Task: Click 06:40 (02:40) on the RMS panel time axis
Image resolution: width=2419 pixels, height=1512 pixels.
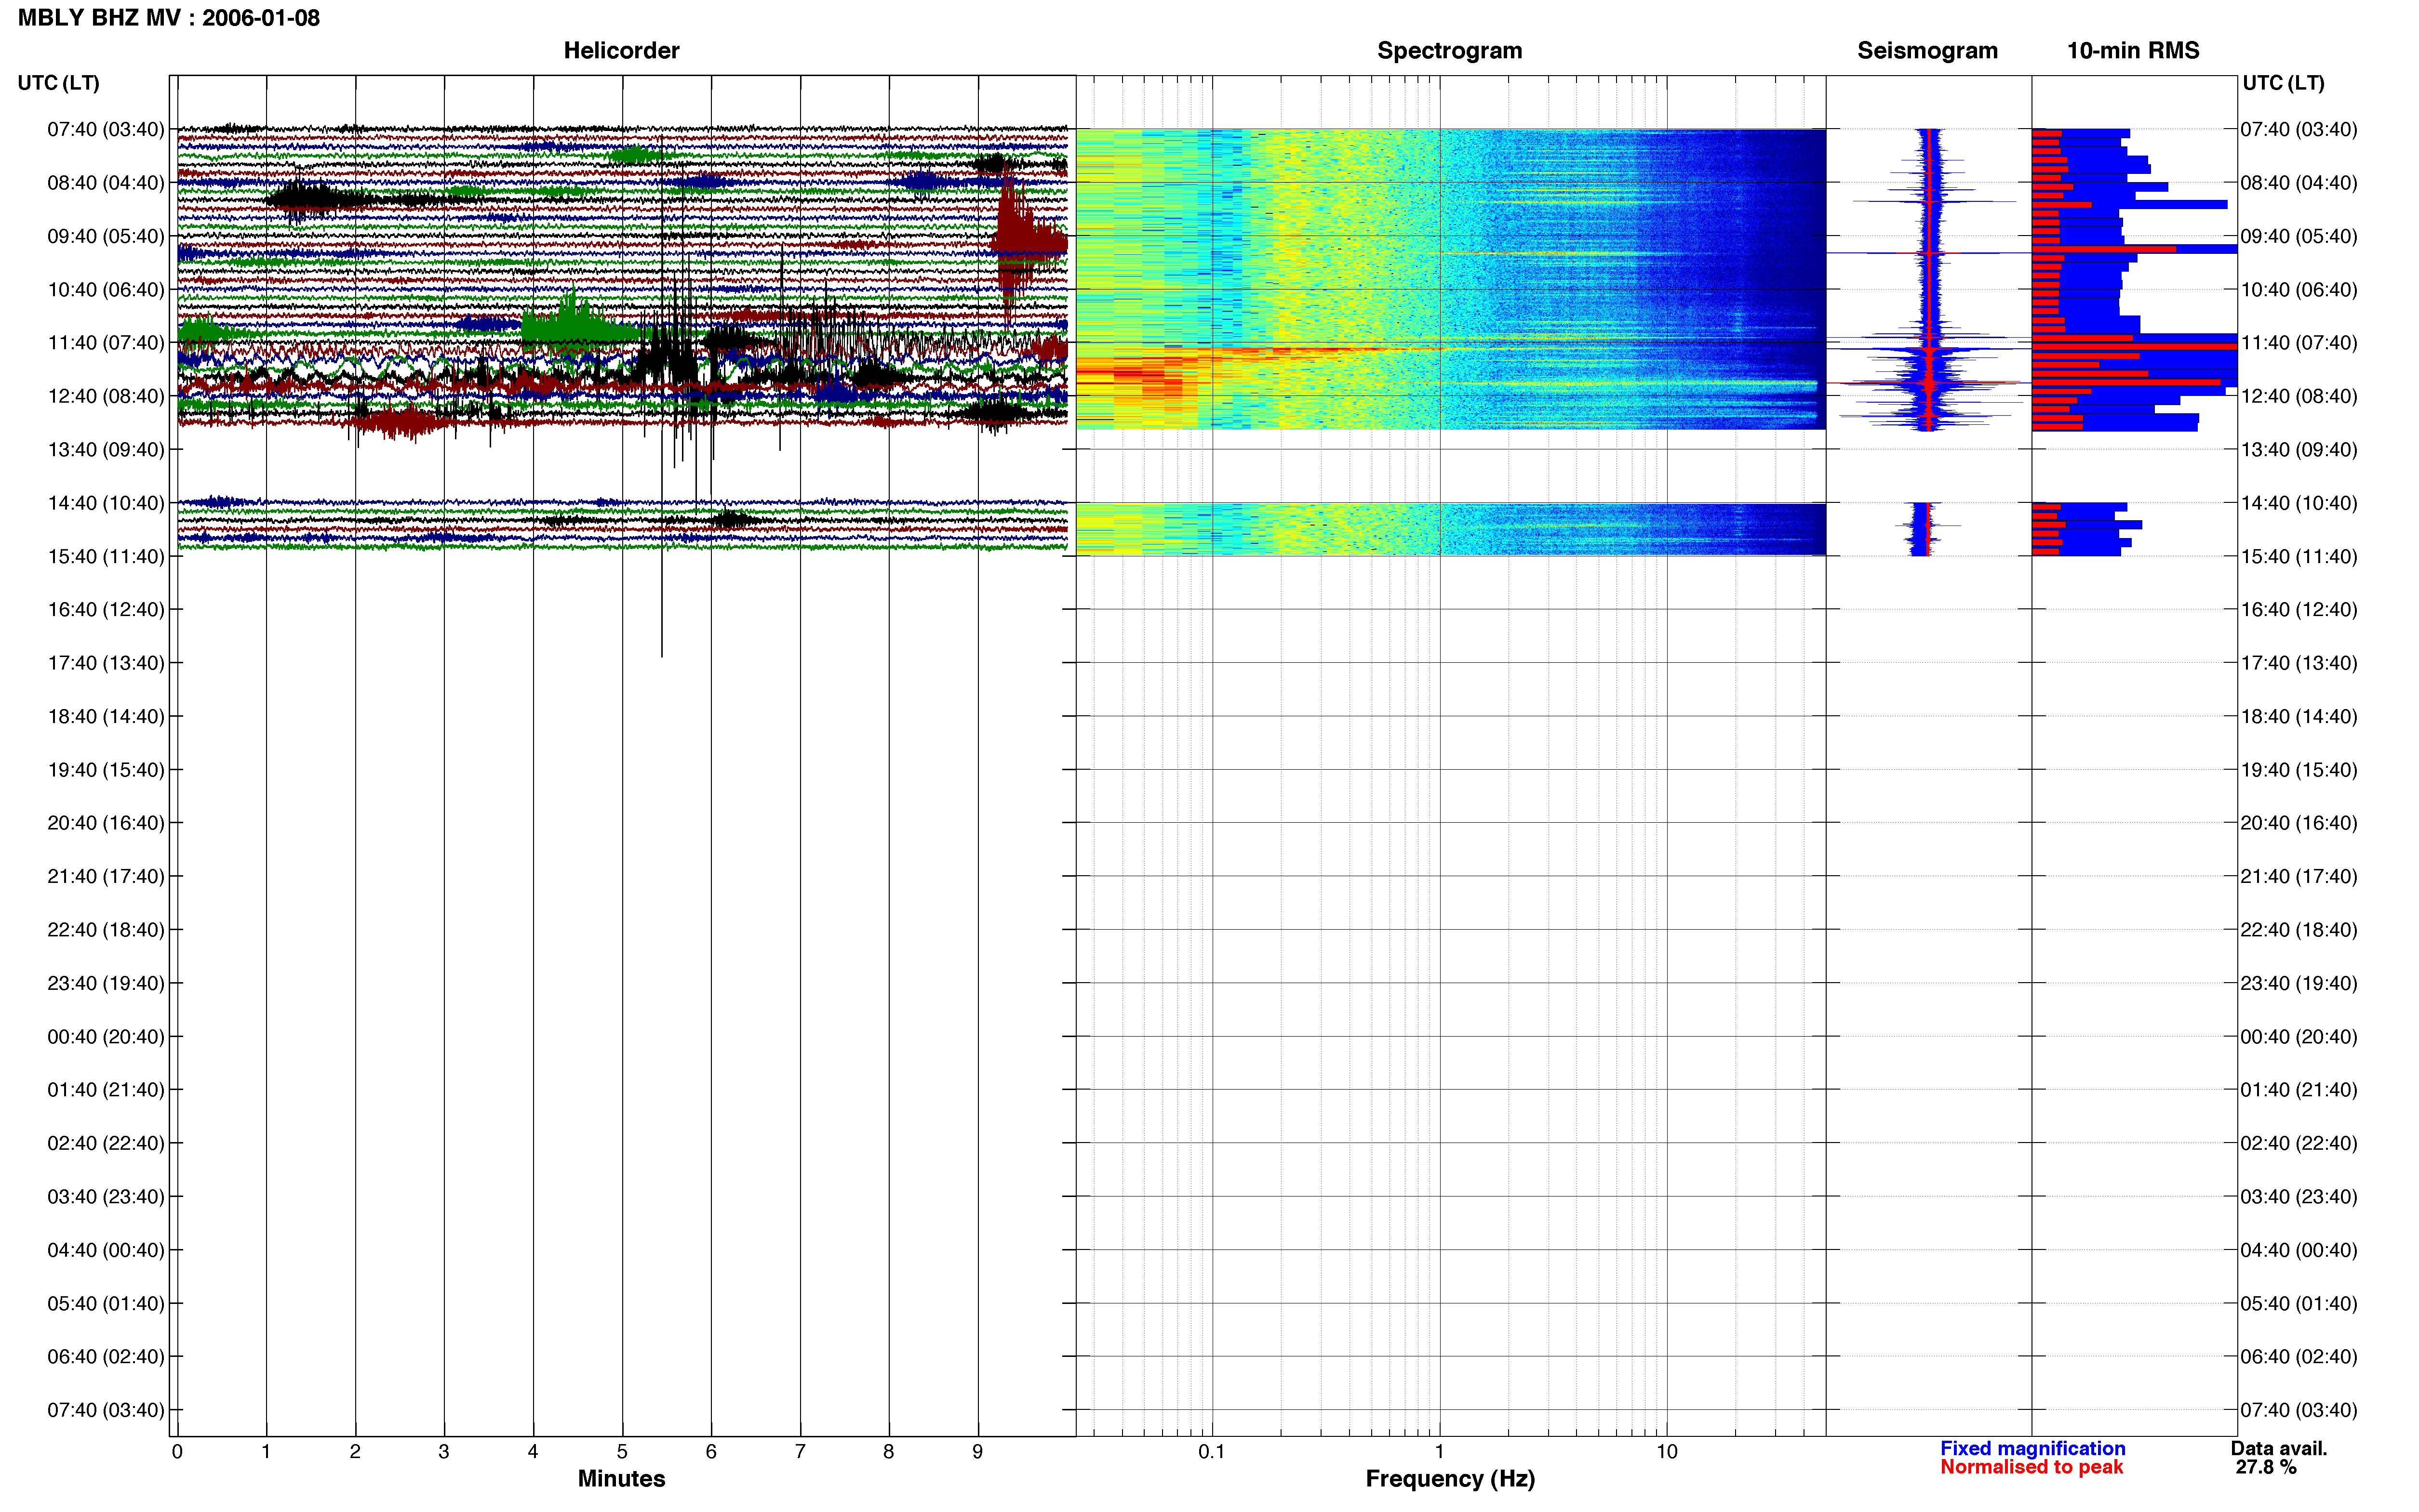Action: (x=2299, y=1357)
